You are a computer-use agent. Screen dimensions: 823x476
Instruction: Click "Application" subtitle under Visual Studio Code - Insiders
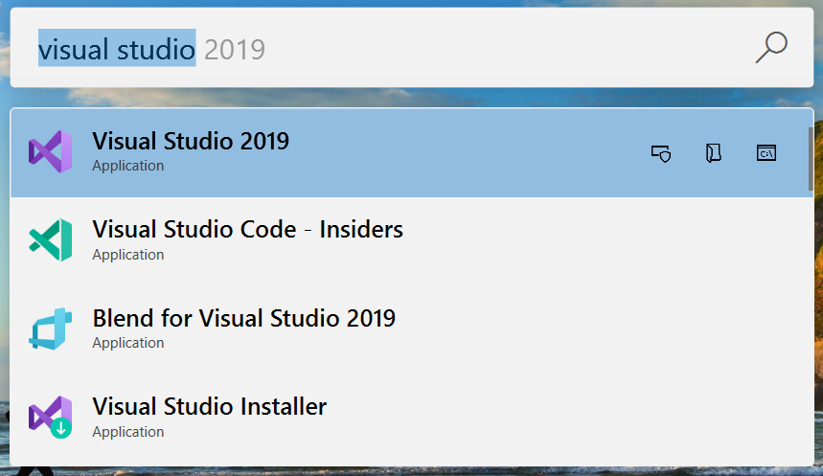coord(127,255)
